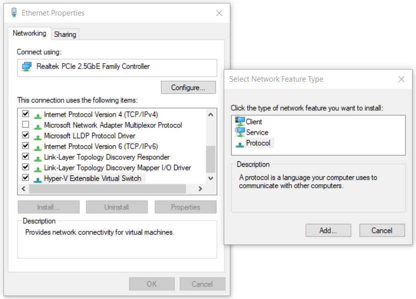Click the Add... button
Viewport: 416px width, 299px height.
pyautogui.click(x=328, y=230)
